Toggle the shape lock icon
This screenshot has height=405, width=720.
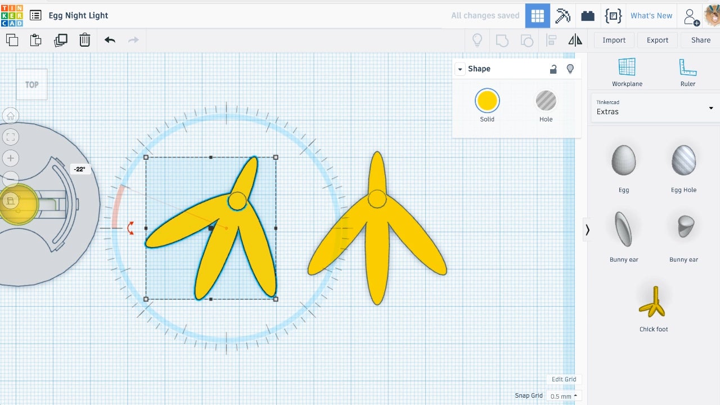(553, 69)
